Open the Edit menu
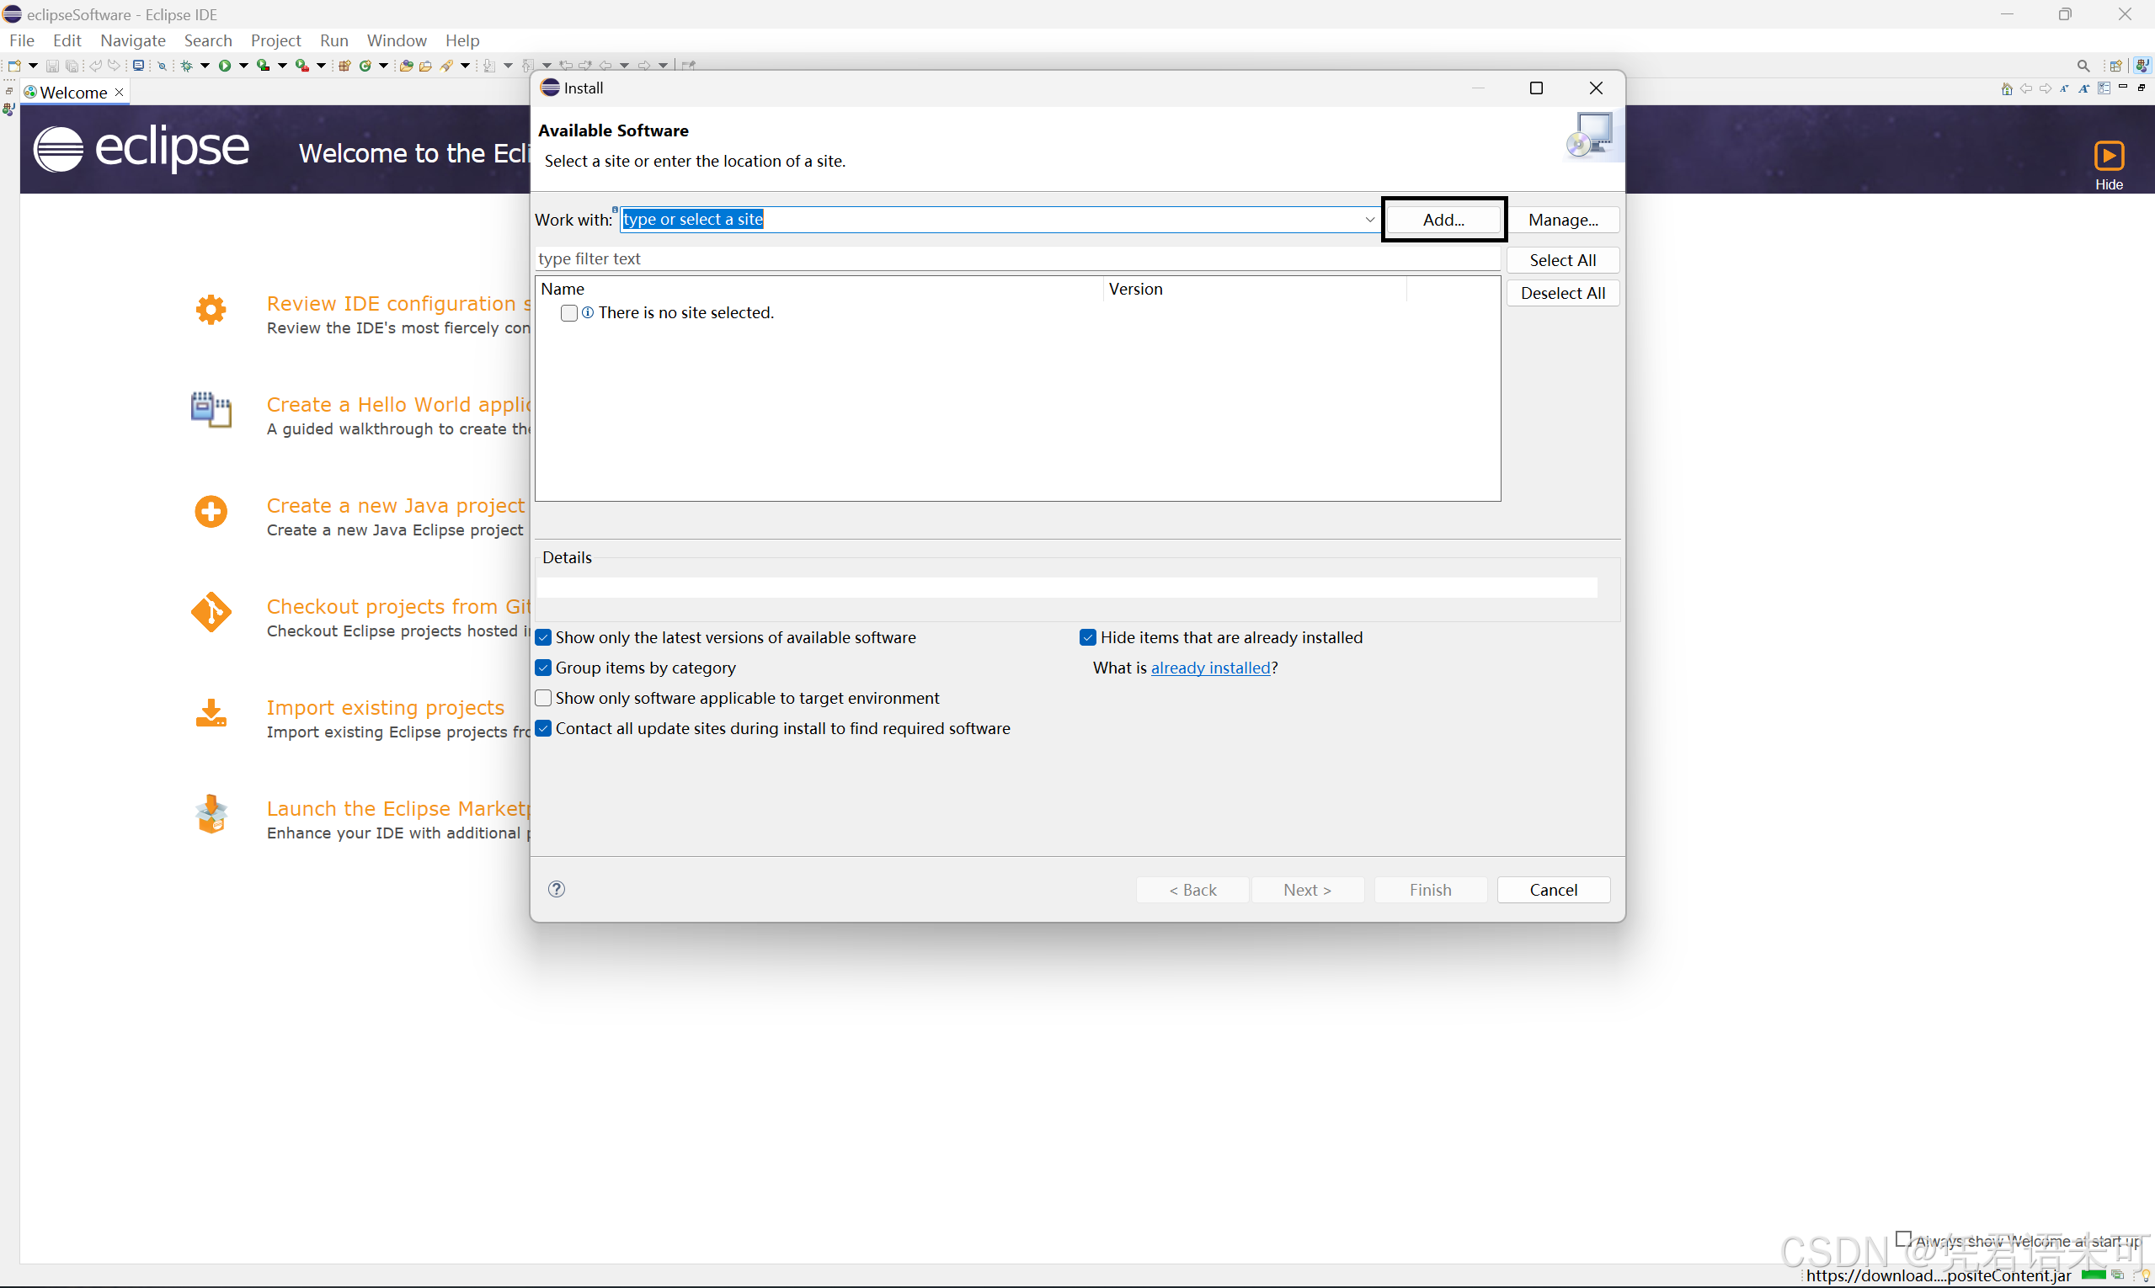 pyautogui.click(x=67, y=40)
